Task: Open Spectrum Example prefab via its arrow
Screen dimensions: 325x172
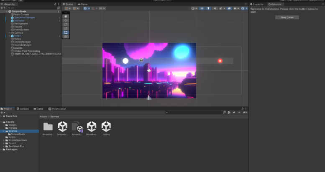Action: [x=59, y=17]
